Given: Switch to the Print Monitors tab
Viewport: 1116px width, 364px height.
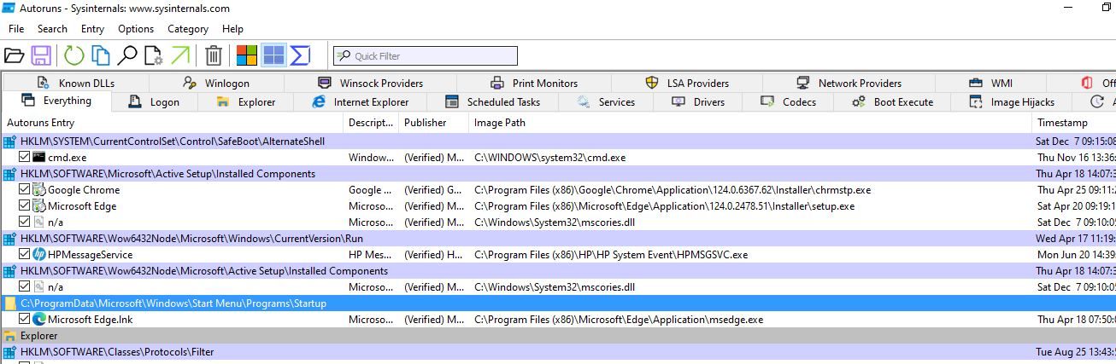Looking at the screenshot, I should [x=534, y=83].
